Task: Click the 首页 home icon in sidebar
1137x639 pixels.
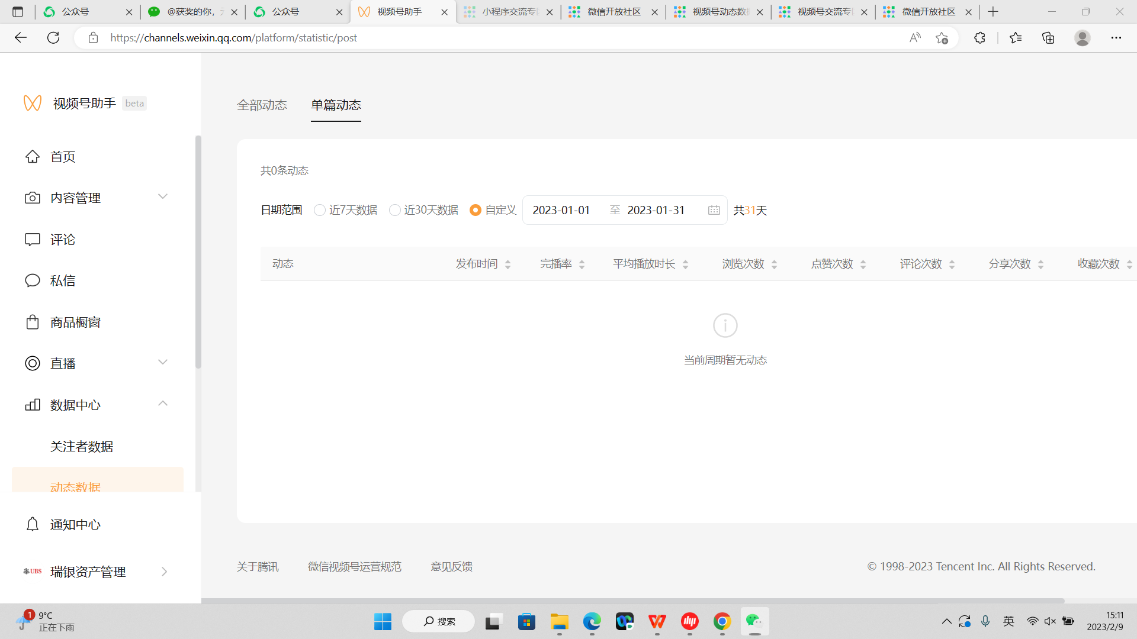Action: click(33, 157)
